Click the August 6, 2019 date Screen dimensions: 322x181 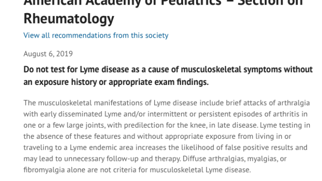(48, 54)
